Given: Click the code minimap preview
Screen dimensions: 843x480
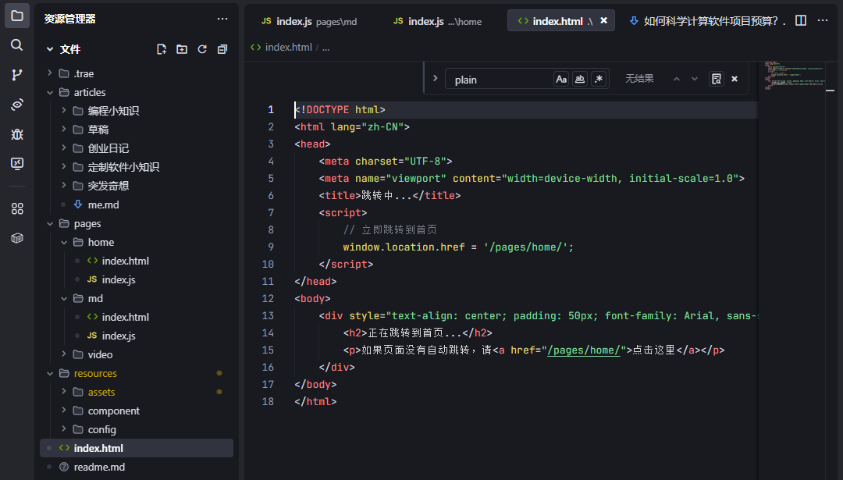Looking at the screenshot, I should coord(794,75).
